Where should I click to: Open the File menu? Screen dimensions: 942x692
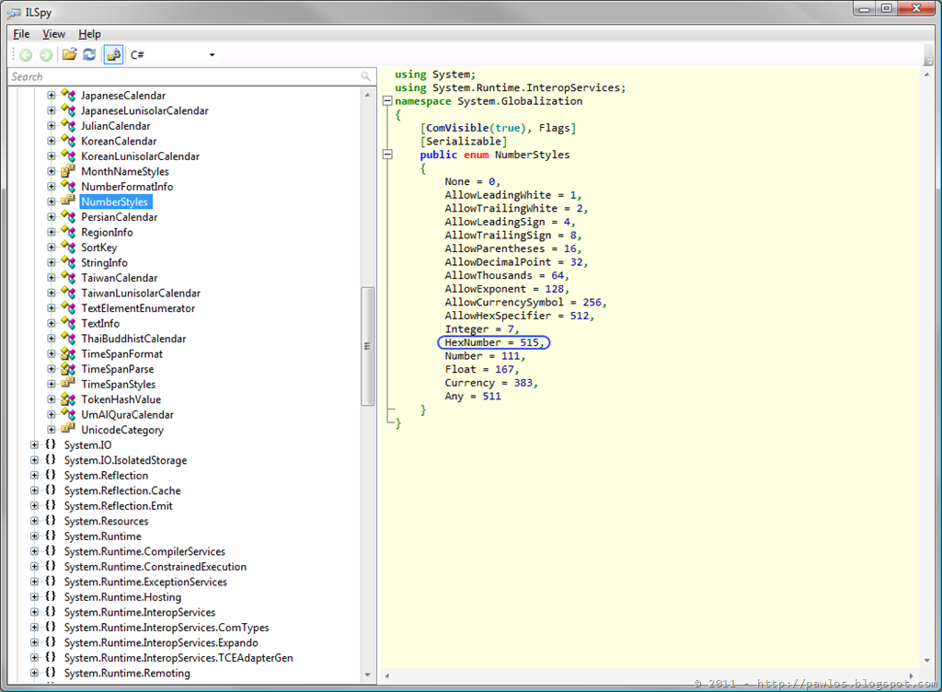point(21,34)
